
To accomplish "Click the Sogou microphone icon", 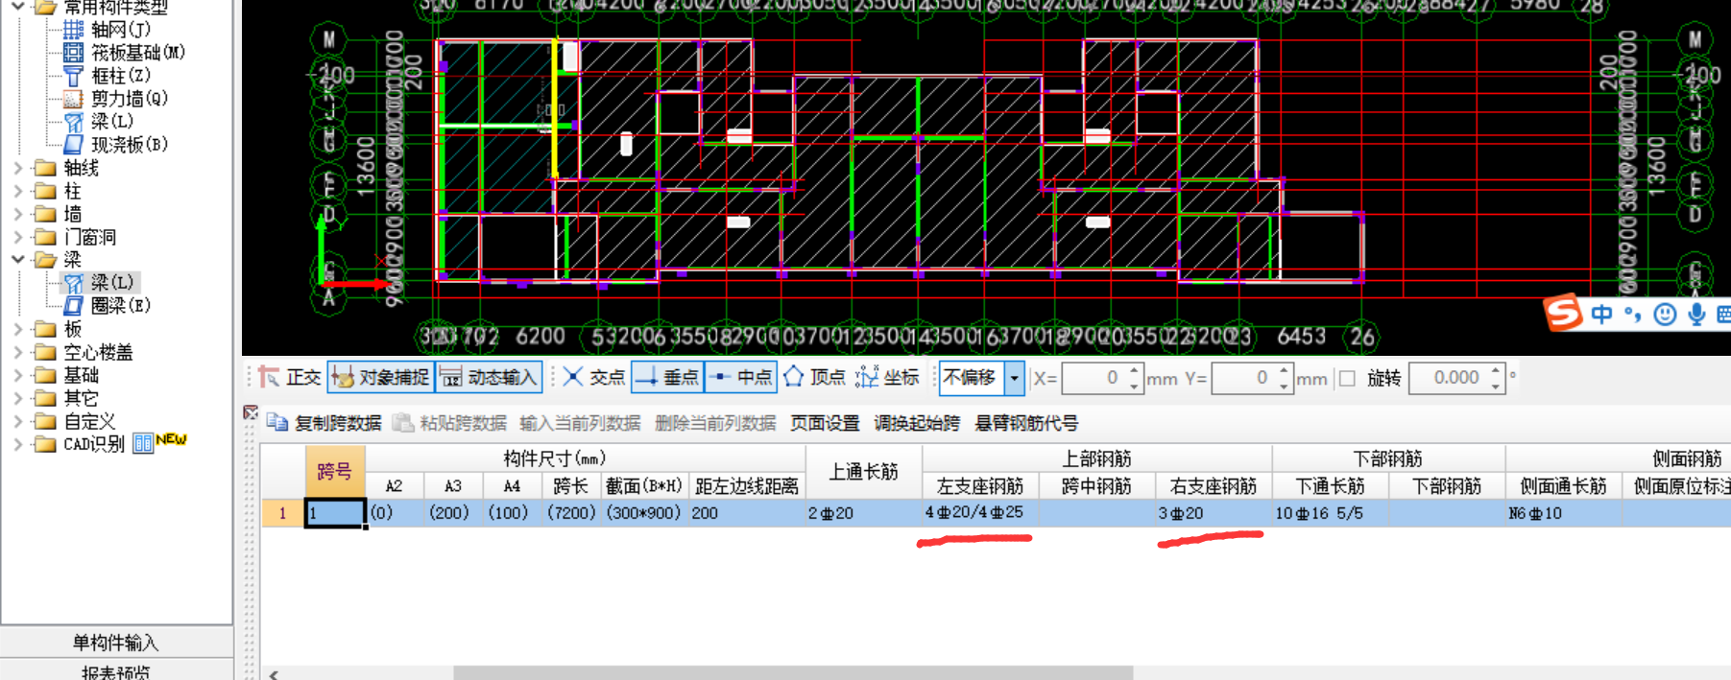I will pyautogui.click(x=1697, y=315).
